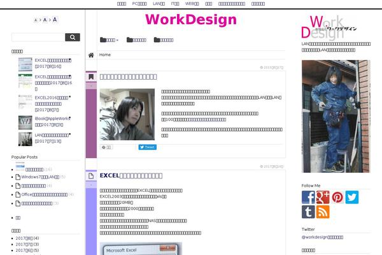Open the iBook AppleWorks recent post link
Image resolution: width=382 pixels, height=255 pixels.
52,122
